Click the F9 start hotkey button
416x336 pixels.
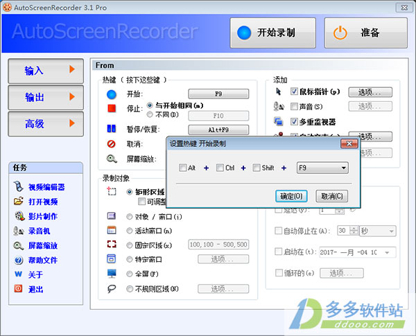[x=218, y=94]
